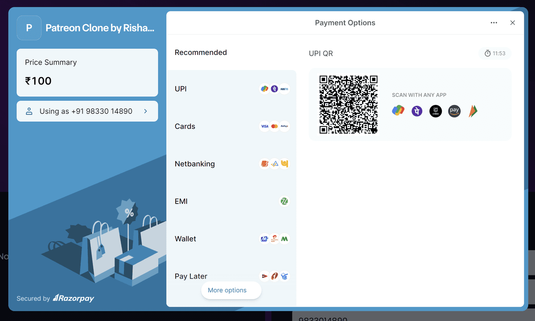Open the three-dot more menu
Image resolution: width=535 pixels, height=321 pixels.
[494, 23]
